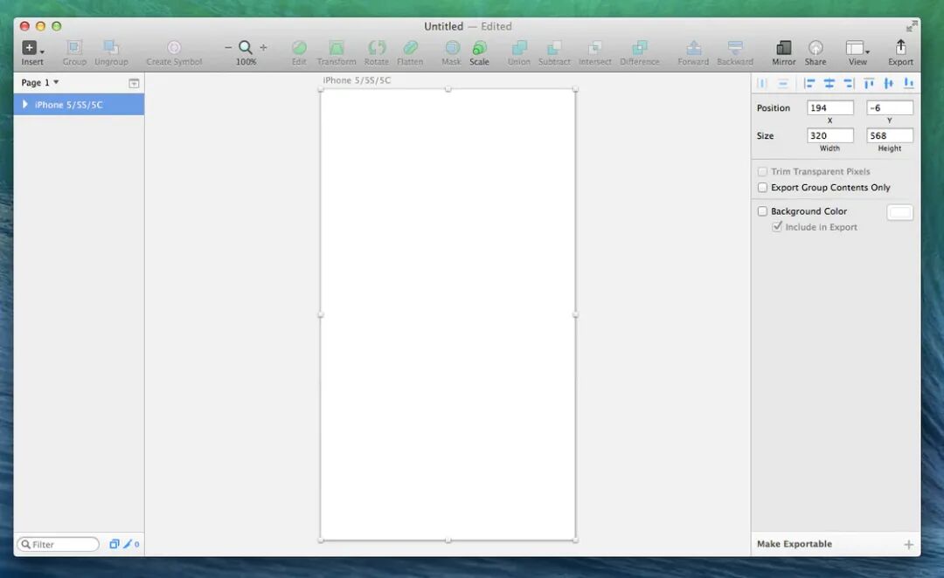Toggle the Include in Export checkbox

(777, 227)
